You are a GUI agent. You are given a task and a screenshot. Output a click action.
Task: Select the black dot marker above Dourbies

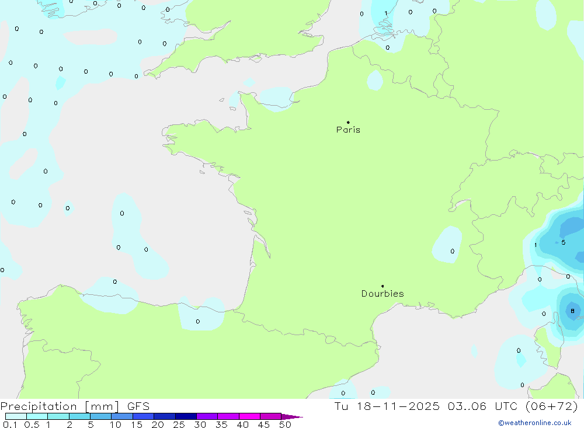[x=383, y=286]
